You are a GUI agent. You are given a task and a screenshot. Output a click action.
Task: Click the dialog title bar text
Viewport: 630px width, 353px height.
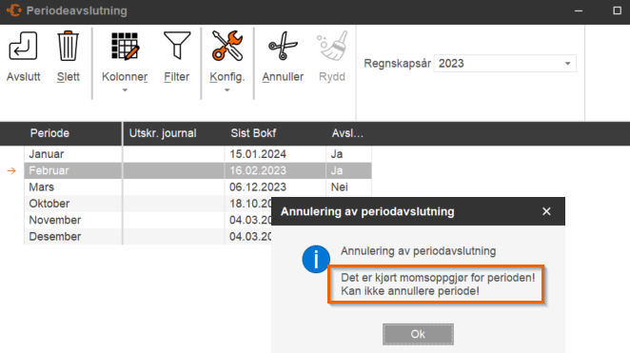(367, 211)
